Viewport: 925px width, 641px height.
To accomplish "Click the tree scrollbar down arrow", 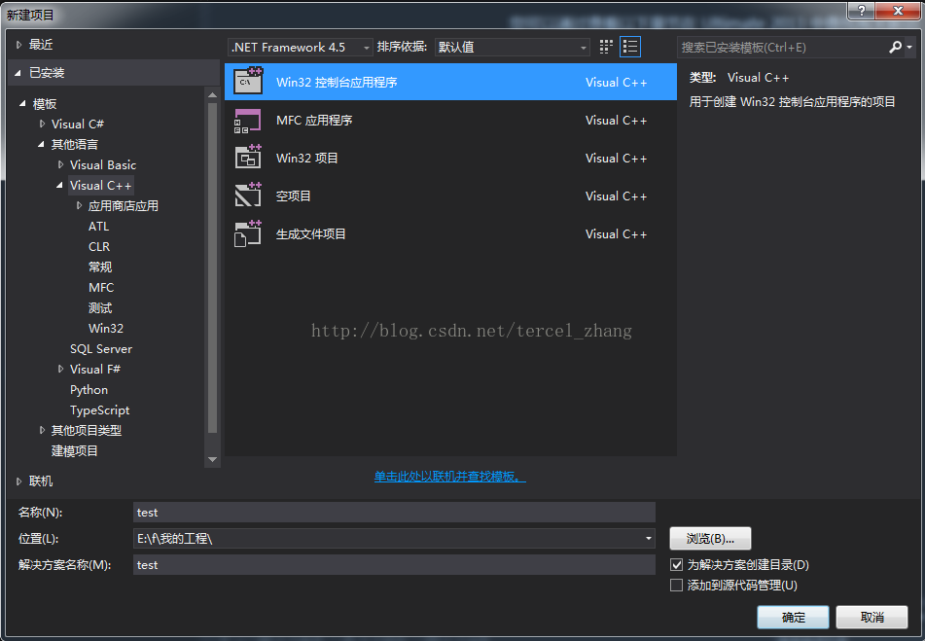I will click(x=212, y=459).
